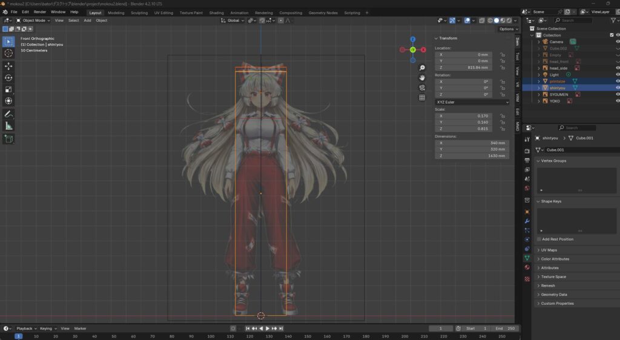Toggle orthographic/perspective grid icon in viewport

[422, 98]
